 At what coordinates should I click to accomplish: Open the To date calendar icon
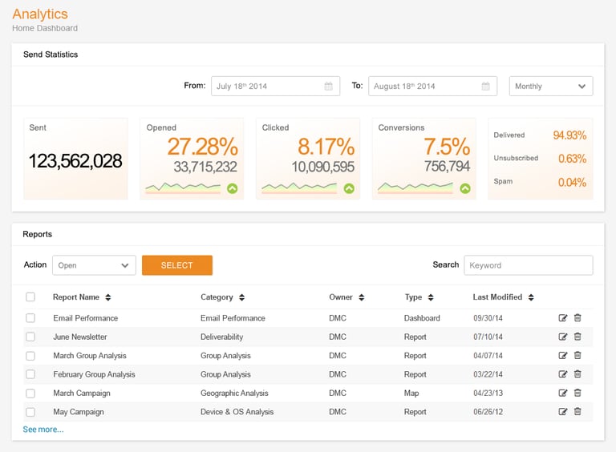(x=485, y=86)
